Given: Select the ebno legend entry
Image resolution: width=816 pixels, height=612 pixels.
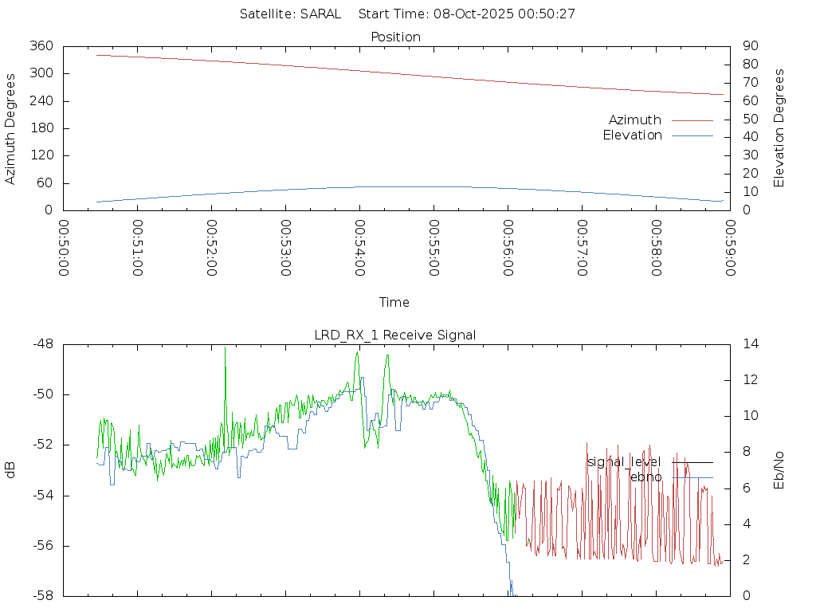Looking at the screenshot, I should [645, 477].
